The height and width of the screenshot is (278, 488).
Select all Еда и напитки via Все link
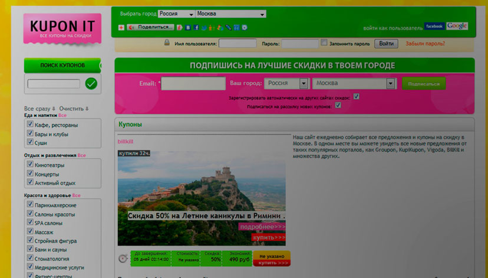click(x=62, y=115)
